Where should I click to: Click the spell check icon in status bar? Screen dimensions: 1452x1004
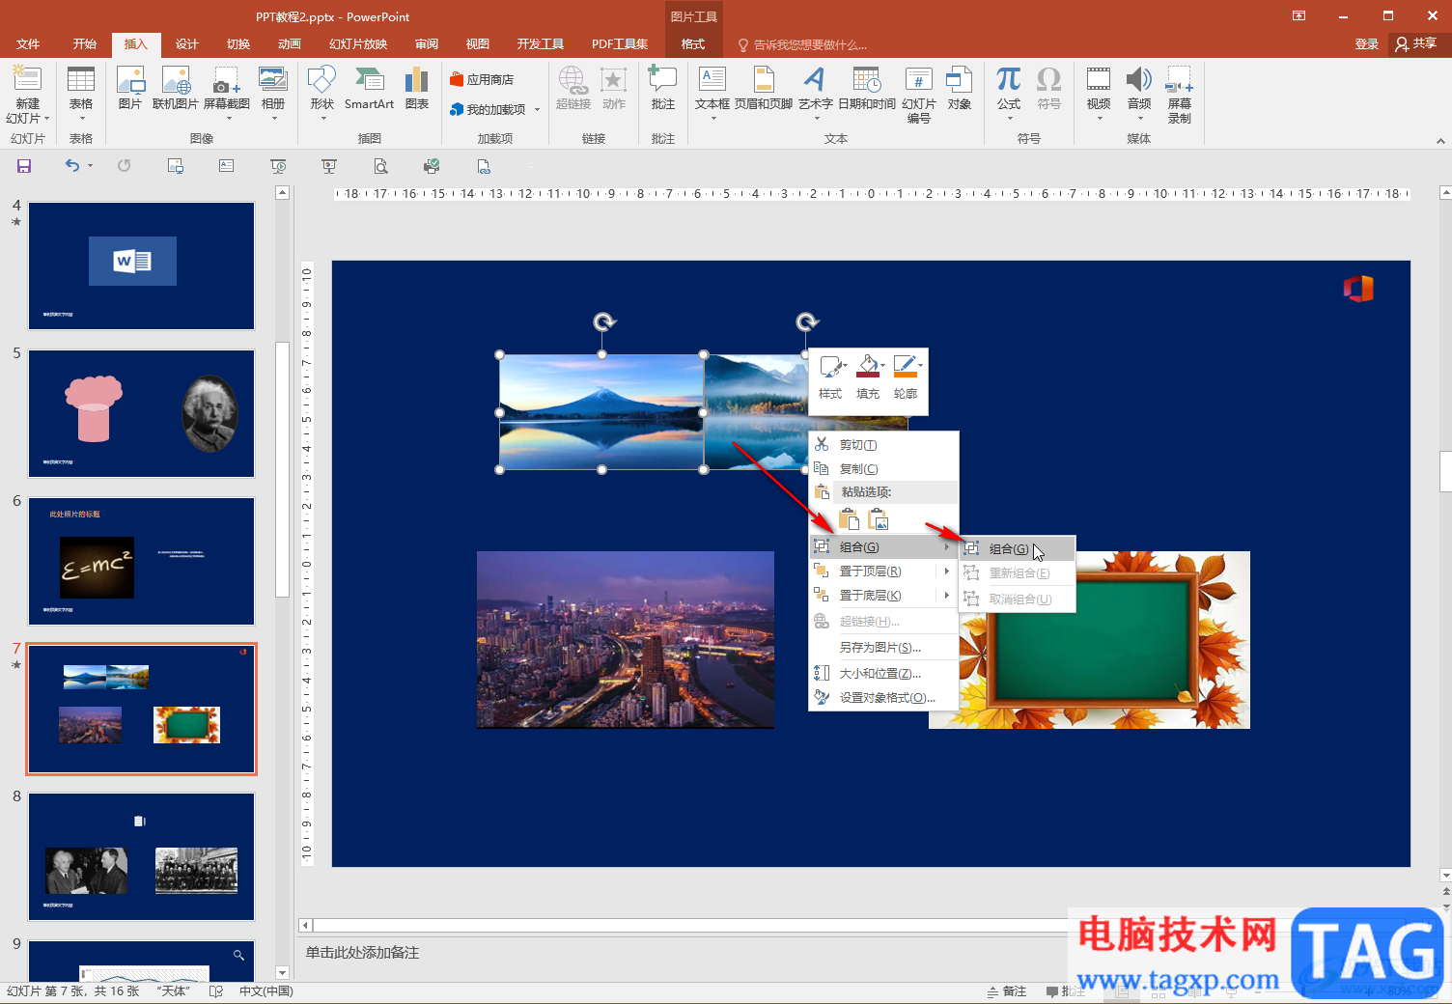click(216, 991)
